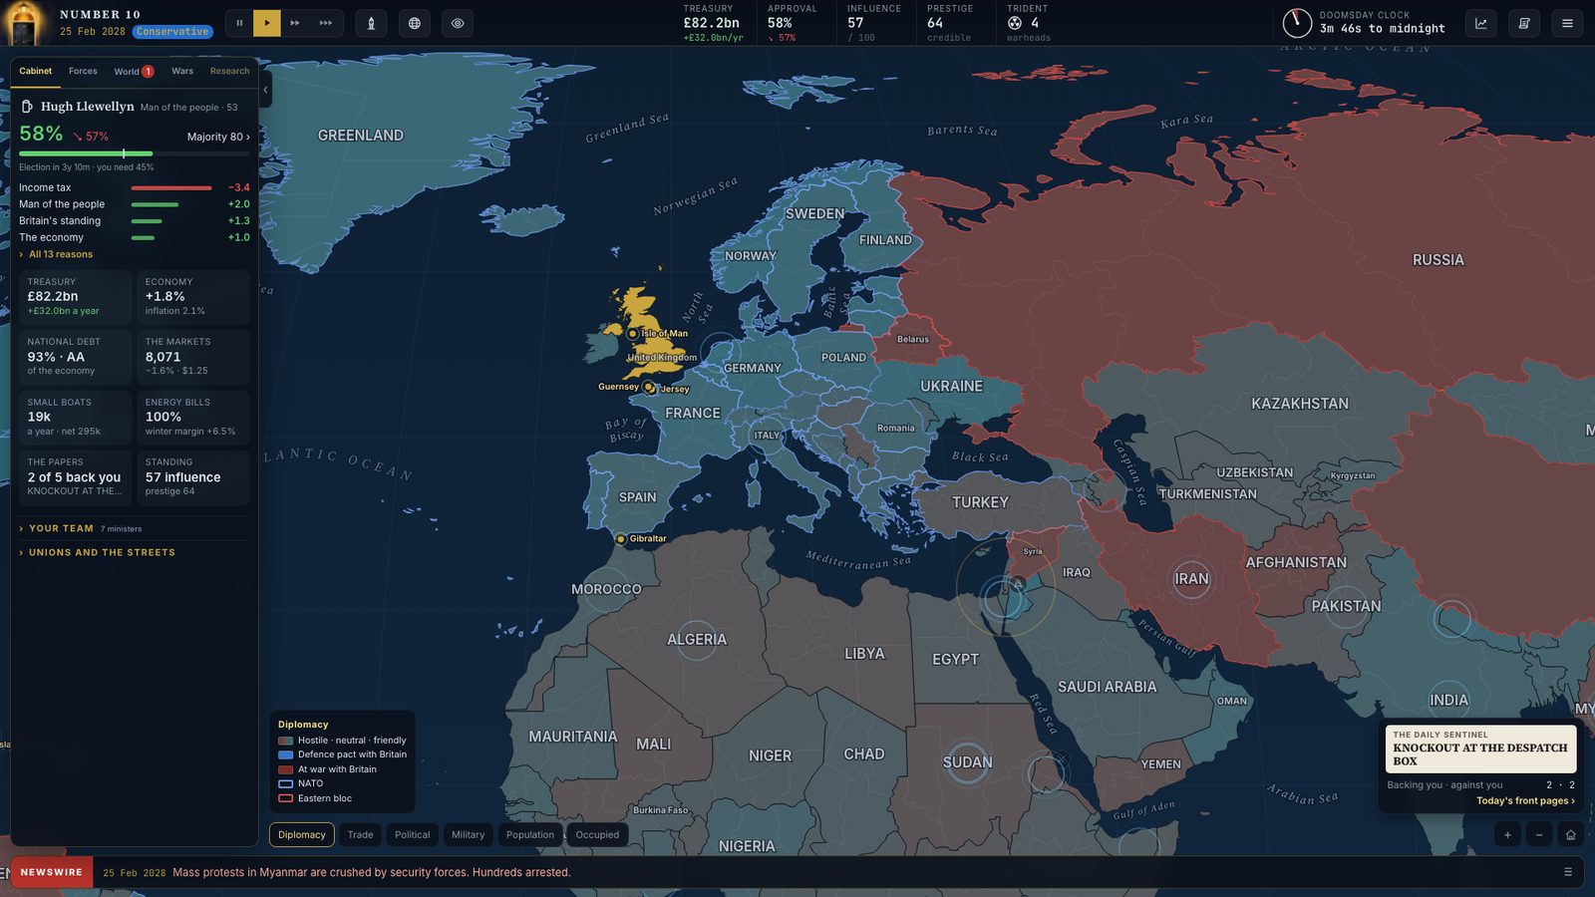Viewport: 1595px width, 897px height.
Task: Switch map mode to Population
Action: click(x=530, y=835)
